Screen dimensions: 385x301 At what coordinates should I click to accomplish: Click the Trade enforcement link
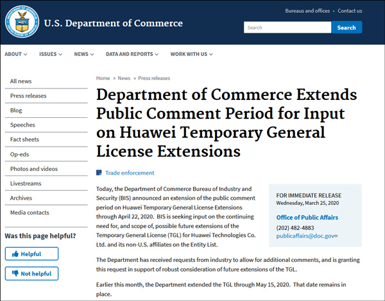click(130, 173)
